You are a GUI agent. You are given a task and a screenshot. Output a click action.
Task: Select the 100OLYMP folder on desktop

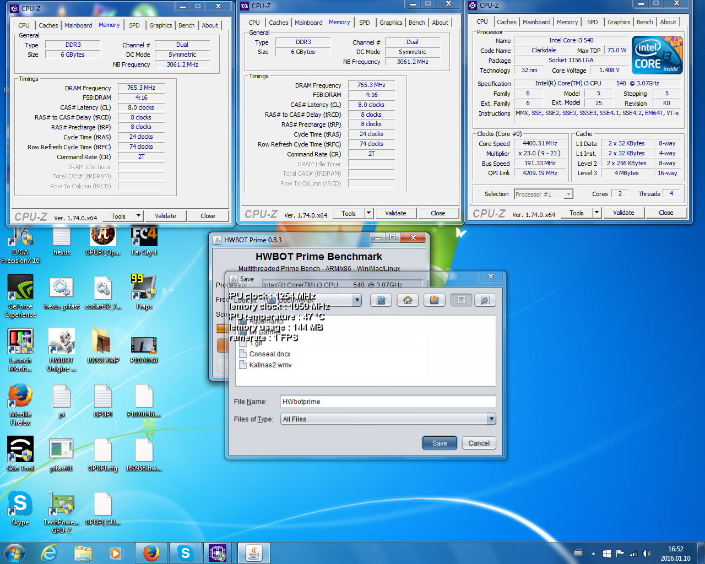[103, 346]
